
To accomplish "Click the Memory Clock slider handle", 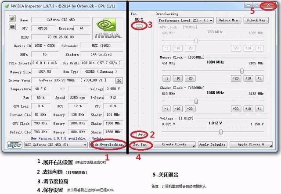I will tap(242, 71).
